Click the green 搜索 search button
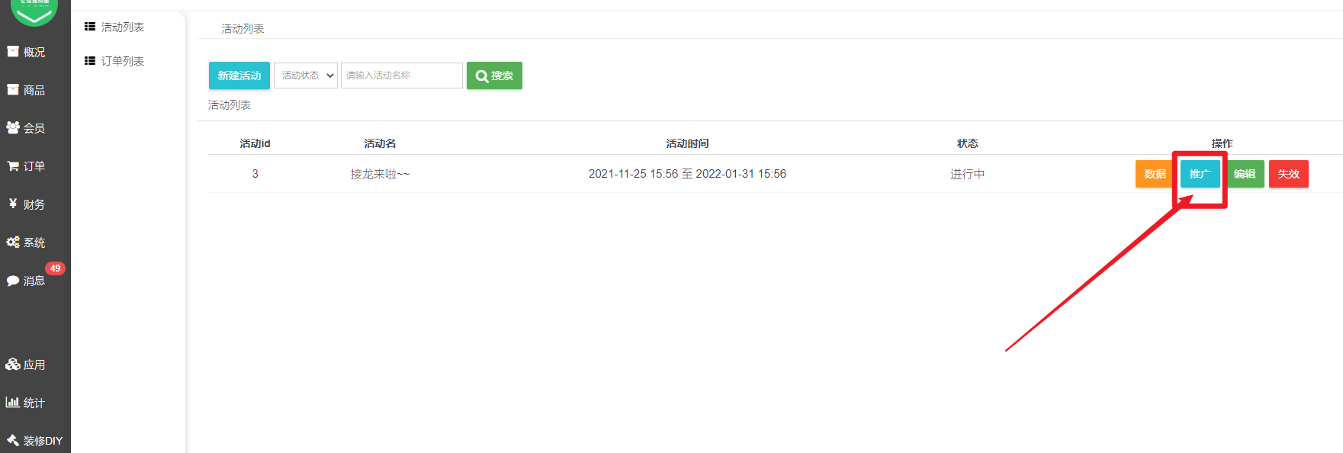Viewport: 1343px width, 453px height. [x=494, y=75]
